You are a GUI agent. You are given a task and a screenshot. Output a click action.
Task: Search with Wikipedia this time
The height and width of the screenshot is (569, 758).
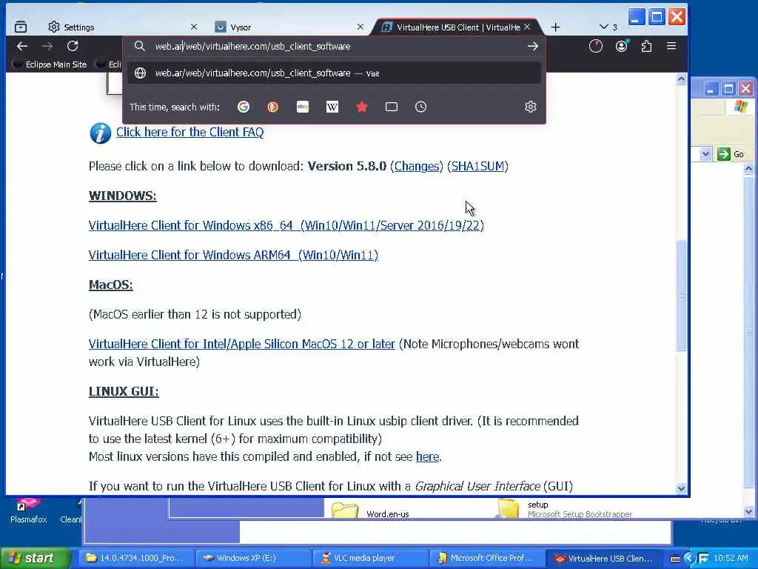(x=332, y=107)
